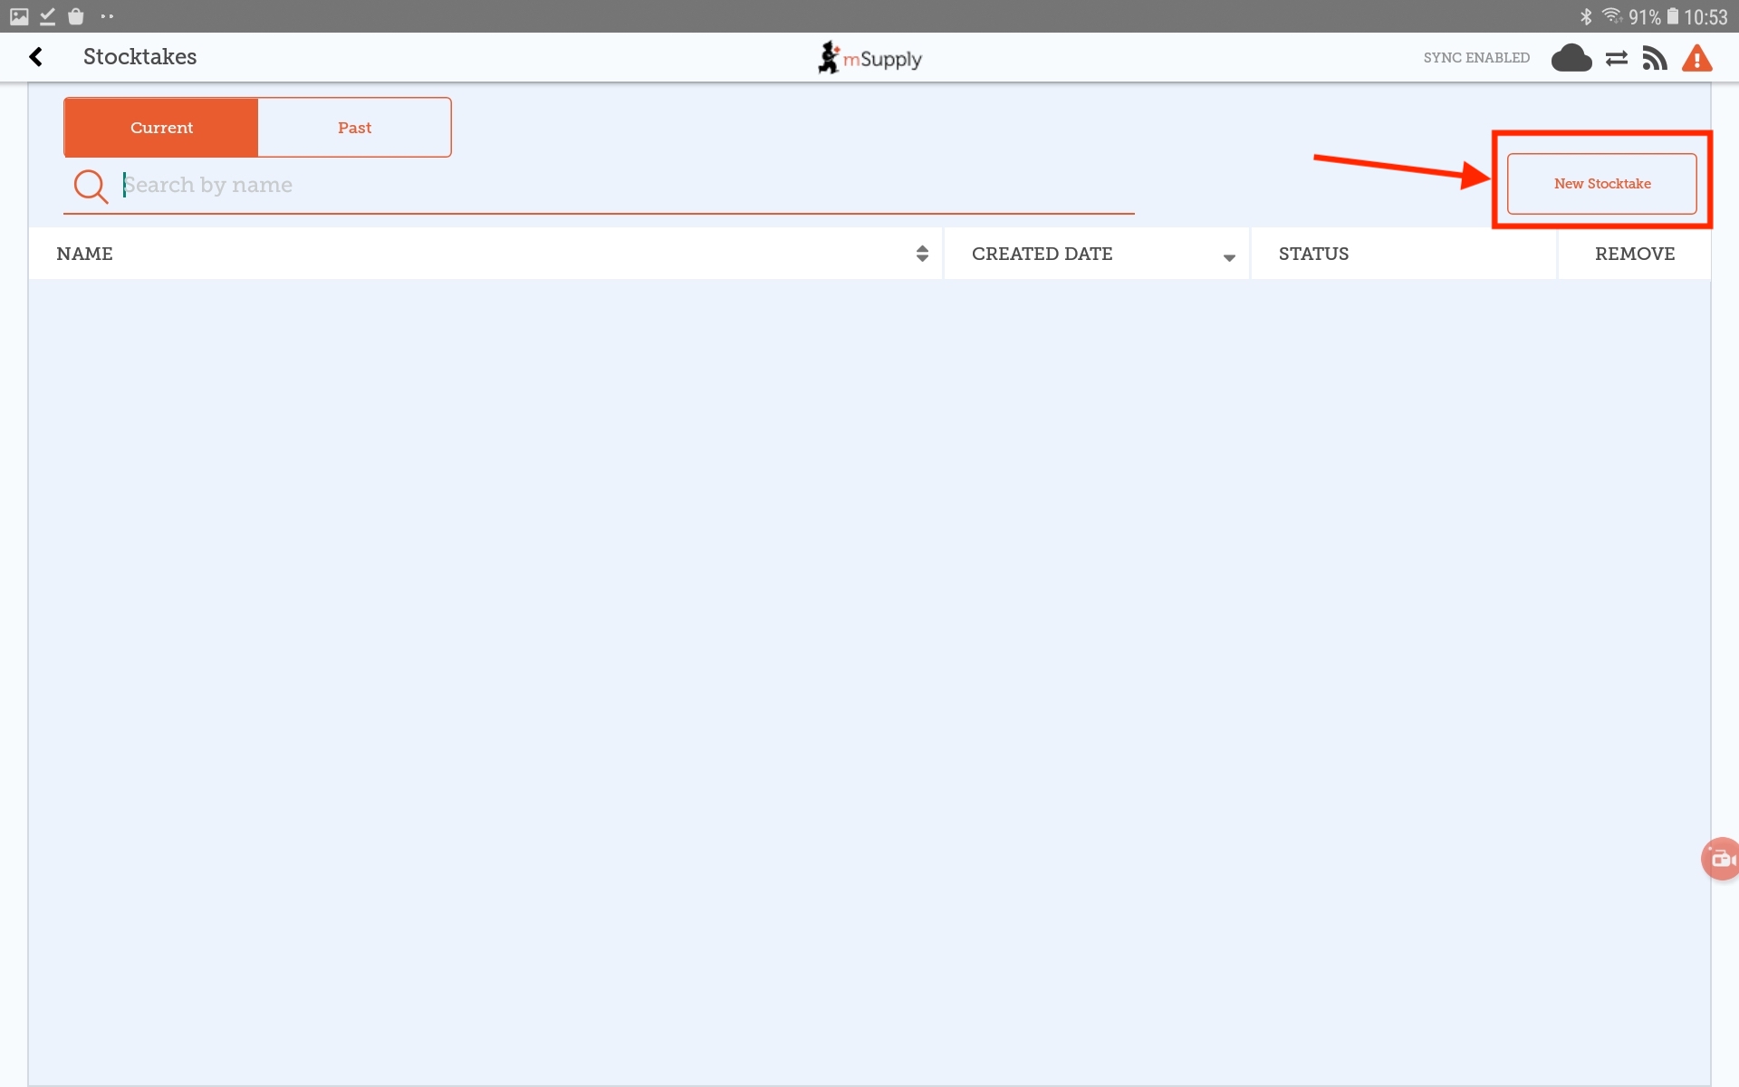The height and width of the screenshot is (1087, 1739).
Task: Tap the floating screen recorder icon
Action: [x=1720, y=859]
